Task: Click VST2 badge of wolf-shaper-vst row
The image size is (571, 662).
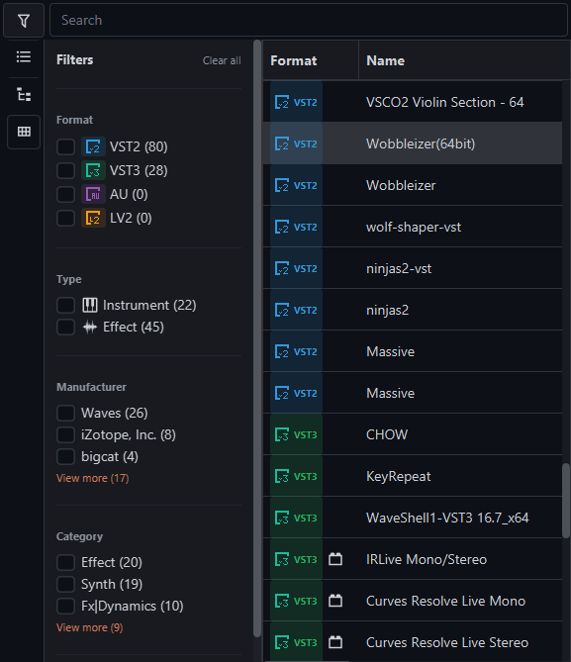Action: coord(296,227)
